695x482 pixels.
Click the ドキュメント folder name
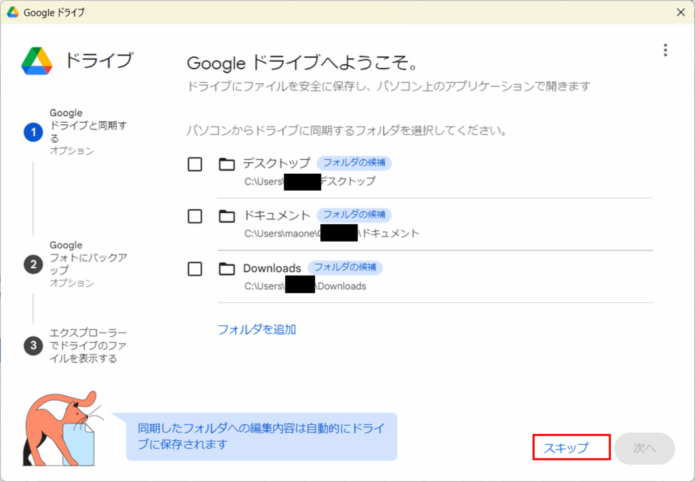[x=277, y=215]
